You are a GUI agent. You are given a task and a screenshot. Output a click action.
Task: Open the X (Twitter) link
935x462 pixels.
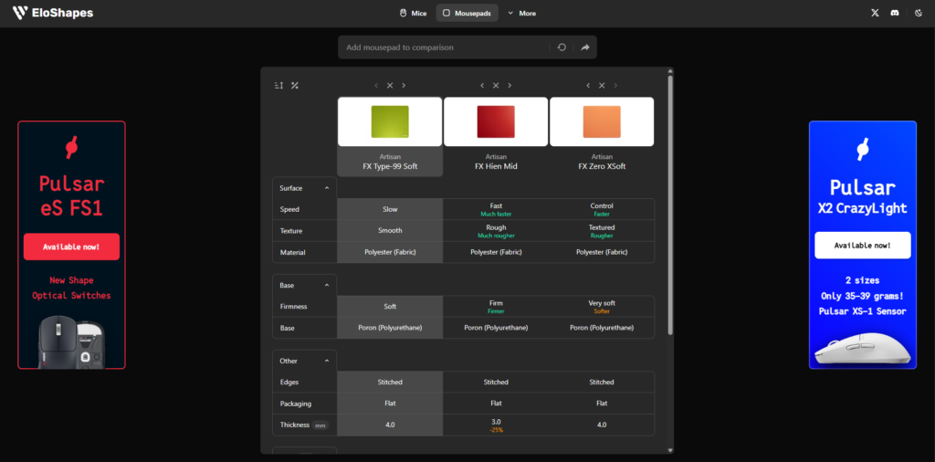coord(876,13)
